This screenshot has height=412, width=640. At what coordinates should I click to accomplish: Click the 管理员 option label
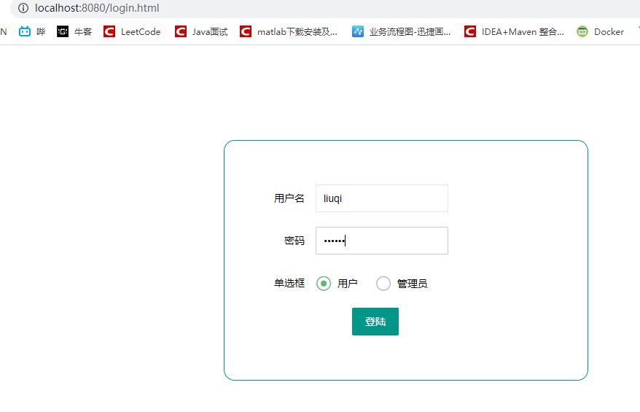413,284
